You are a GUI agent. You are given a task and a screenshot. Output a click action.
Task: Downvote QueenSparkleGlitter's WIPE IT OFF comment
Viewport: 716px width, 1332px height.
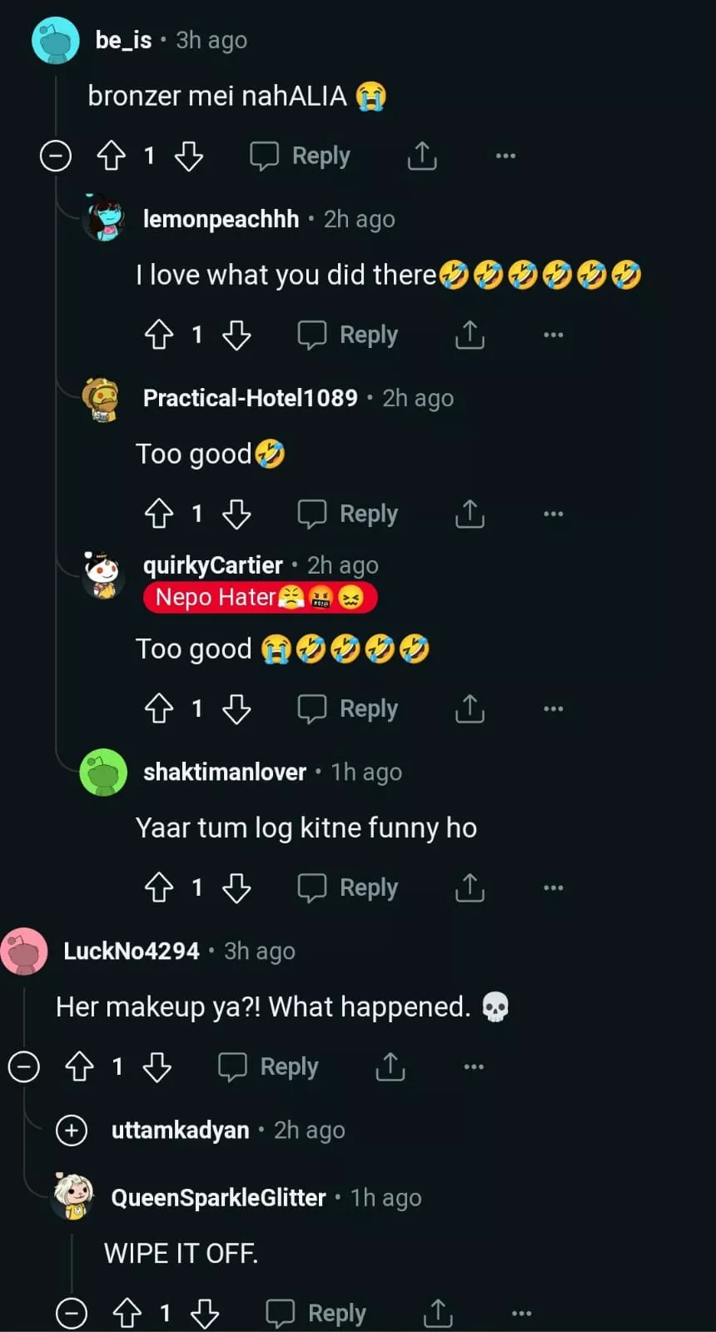(205, 1313)
